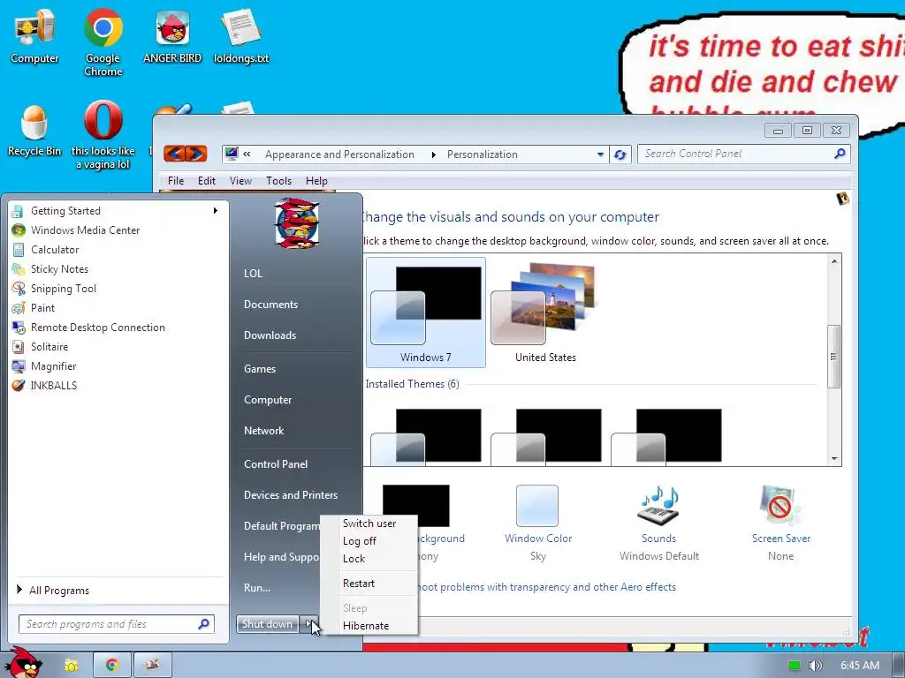
Task: Choose Lock from power menu
Action: (354, 558)
